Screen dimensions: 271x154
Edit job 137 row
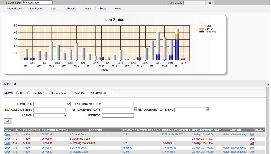point(252,134)
